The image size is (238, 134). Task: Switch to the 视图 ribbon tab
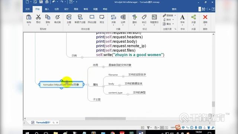[96, 9]
